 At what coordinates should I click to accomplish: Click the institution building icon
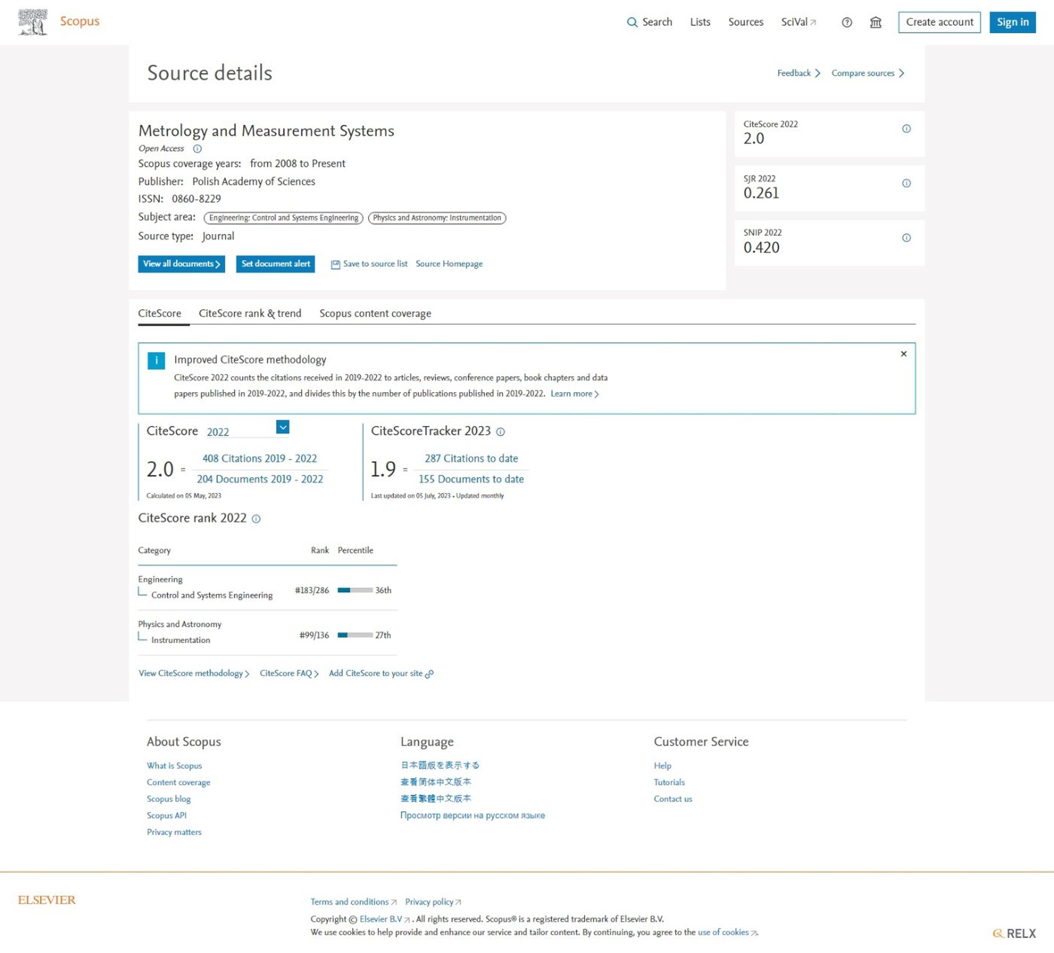(876, 23)
